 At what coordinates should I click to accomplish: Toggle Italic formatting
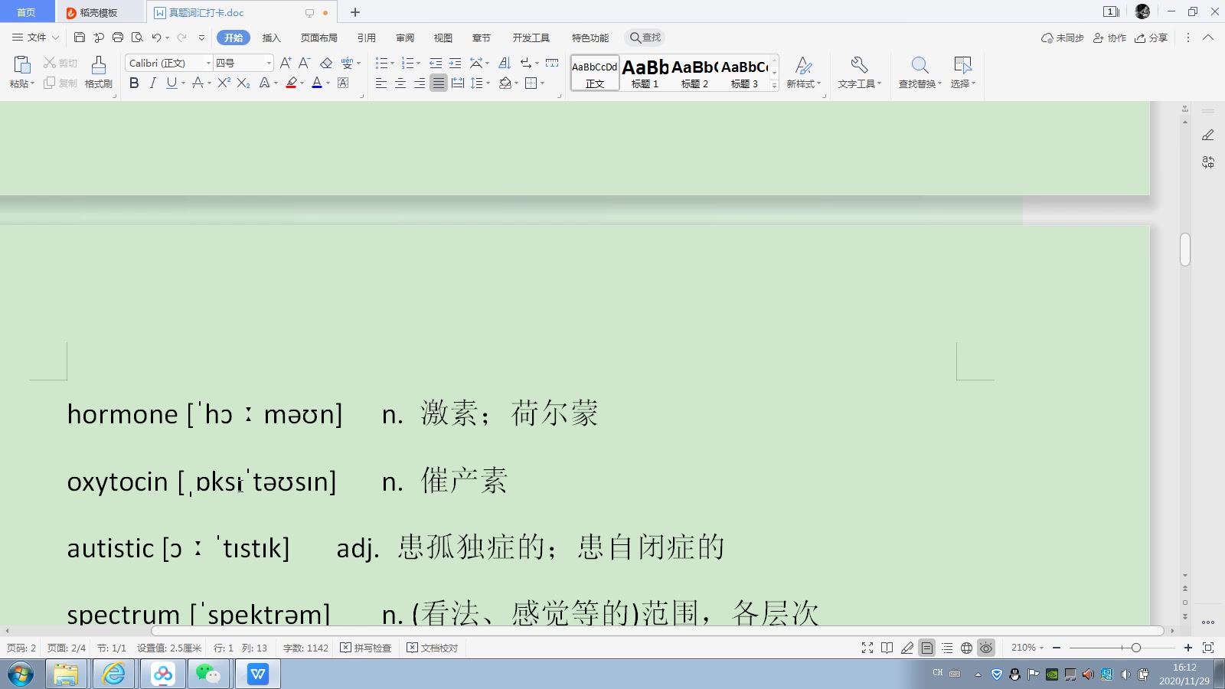[153, 83]
